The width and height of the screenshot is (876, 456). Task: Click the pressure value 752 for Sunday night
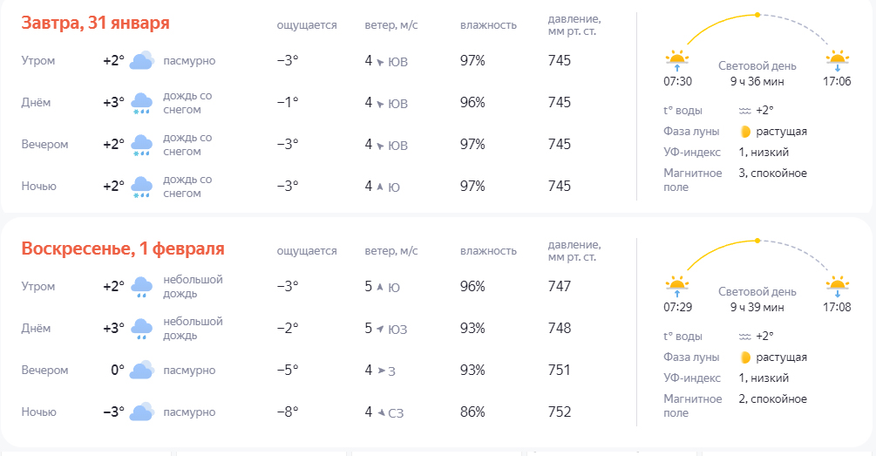tap(560, 412)
